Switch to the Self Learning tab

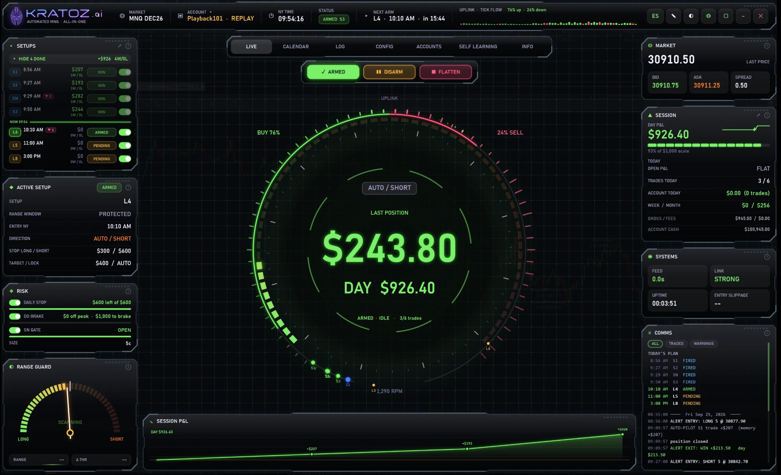pyautogui.click(x=478, y=46)
